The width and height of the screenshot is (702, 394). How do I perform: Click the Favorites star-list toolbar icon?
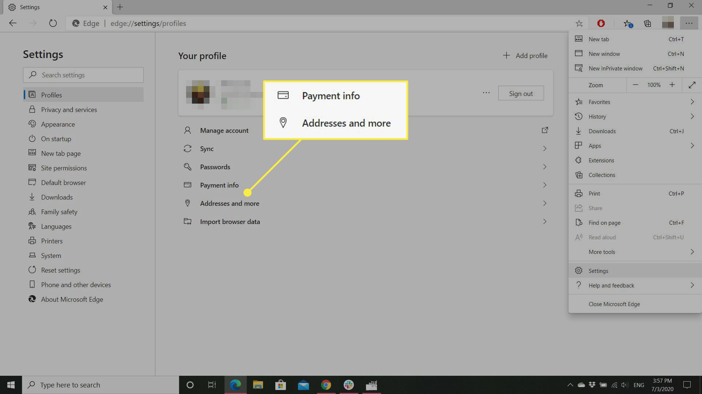tap(627, 23)
